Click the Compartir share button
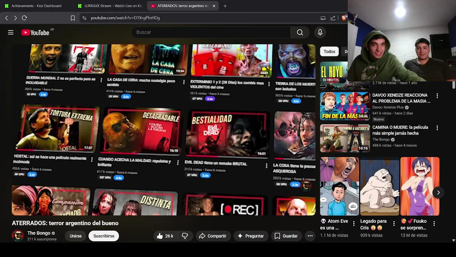 [213, 236]
